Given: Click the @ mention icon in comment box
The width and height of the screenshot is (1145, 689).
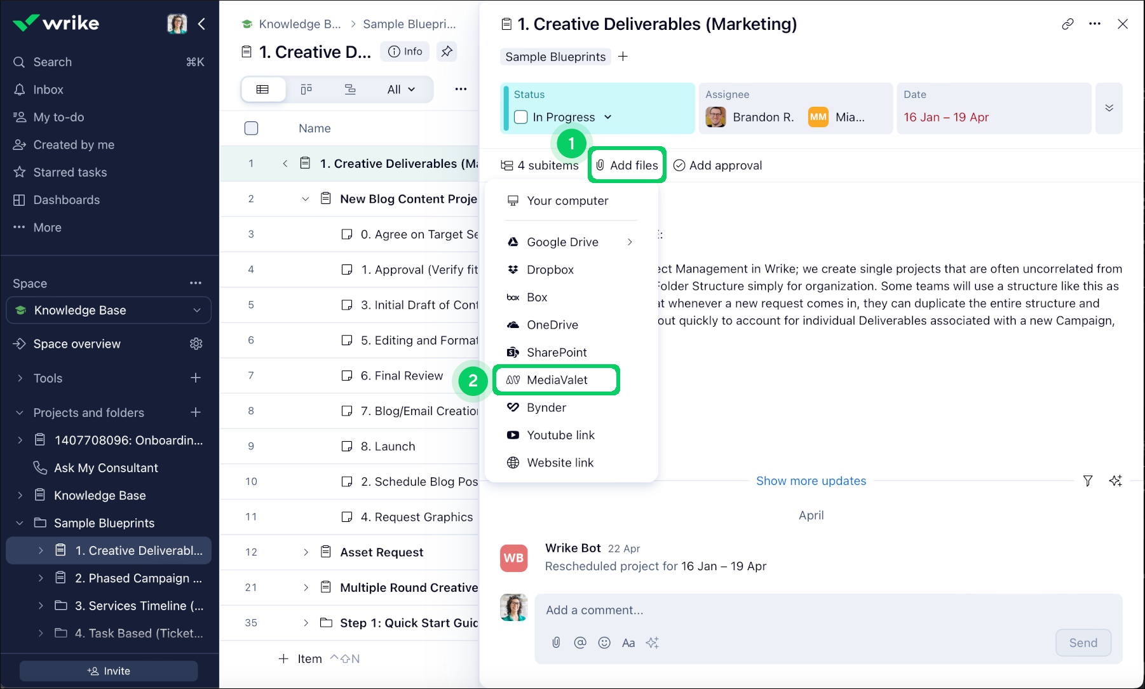Looking at the screenshot, I should point(580,643).
